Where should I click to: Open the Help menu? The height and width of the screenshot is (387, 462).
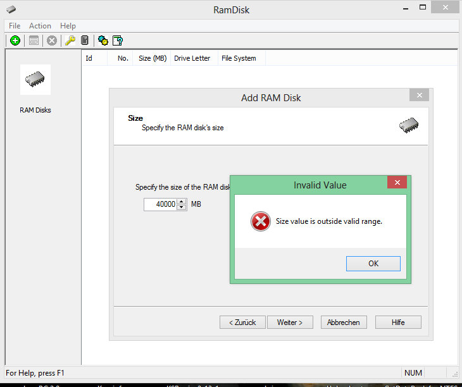point(68,26)
